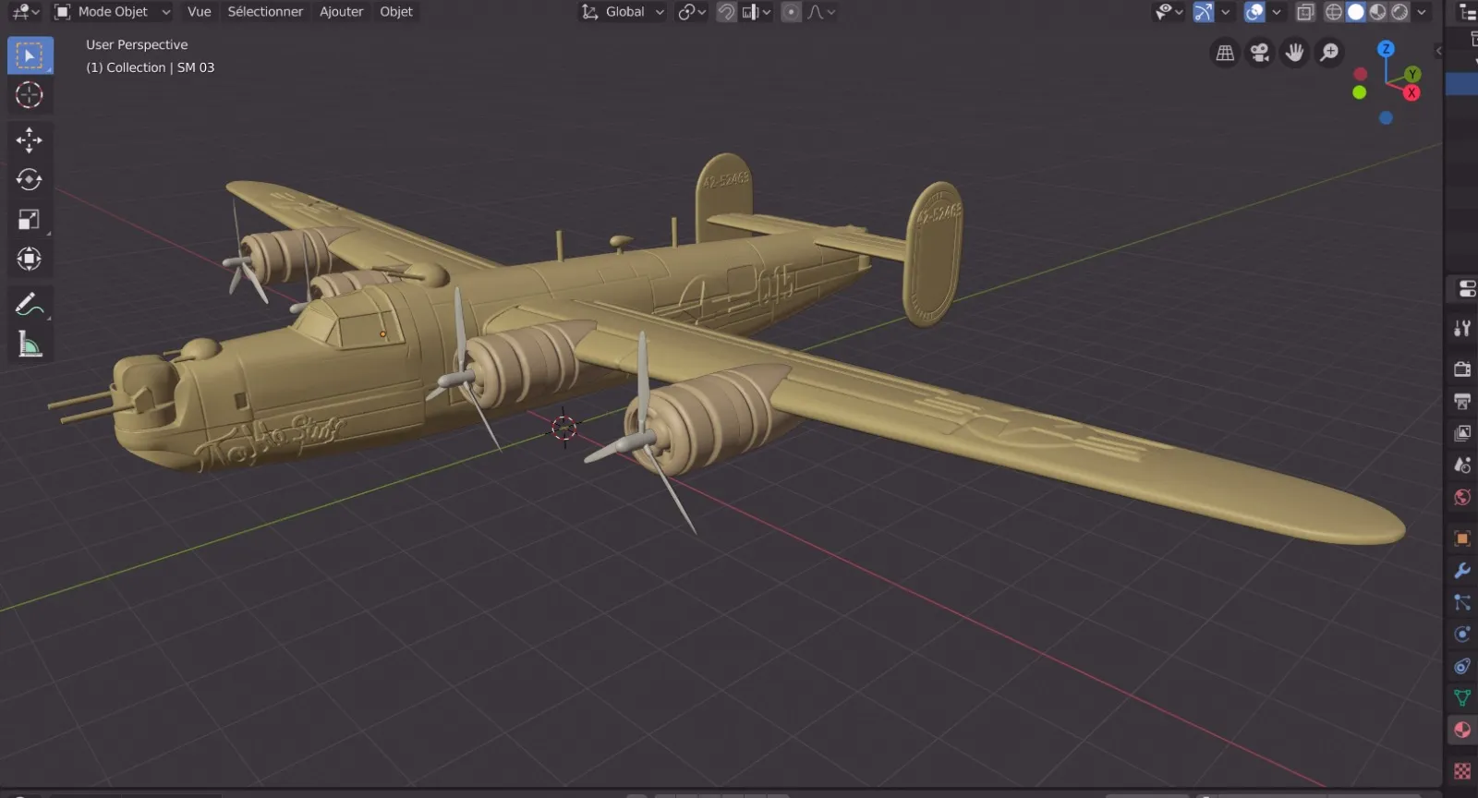Choose the Scale tool

click(29, 219)
